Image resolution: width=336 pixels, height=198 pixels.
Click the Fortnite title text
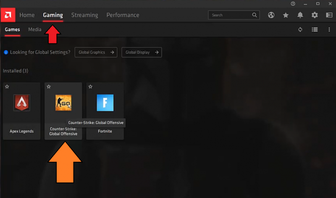(105, 131)
